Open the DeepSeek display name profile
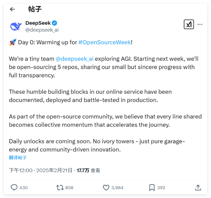The width and height of the screenshot is (211, 198). [38, 23]
